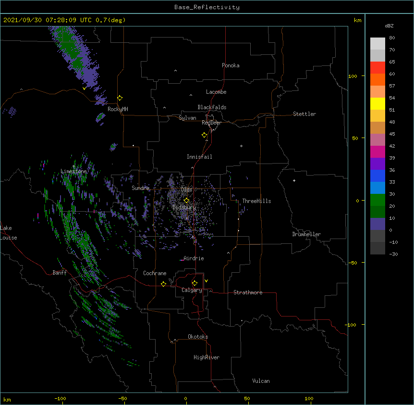Click the -30 value on dBZ scale
414x405 pixels.
pyautogui.click(x=393, y=254)
